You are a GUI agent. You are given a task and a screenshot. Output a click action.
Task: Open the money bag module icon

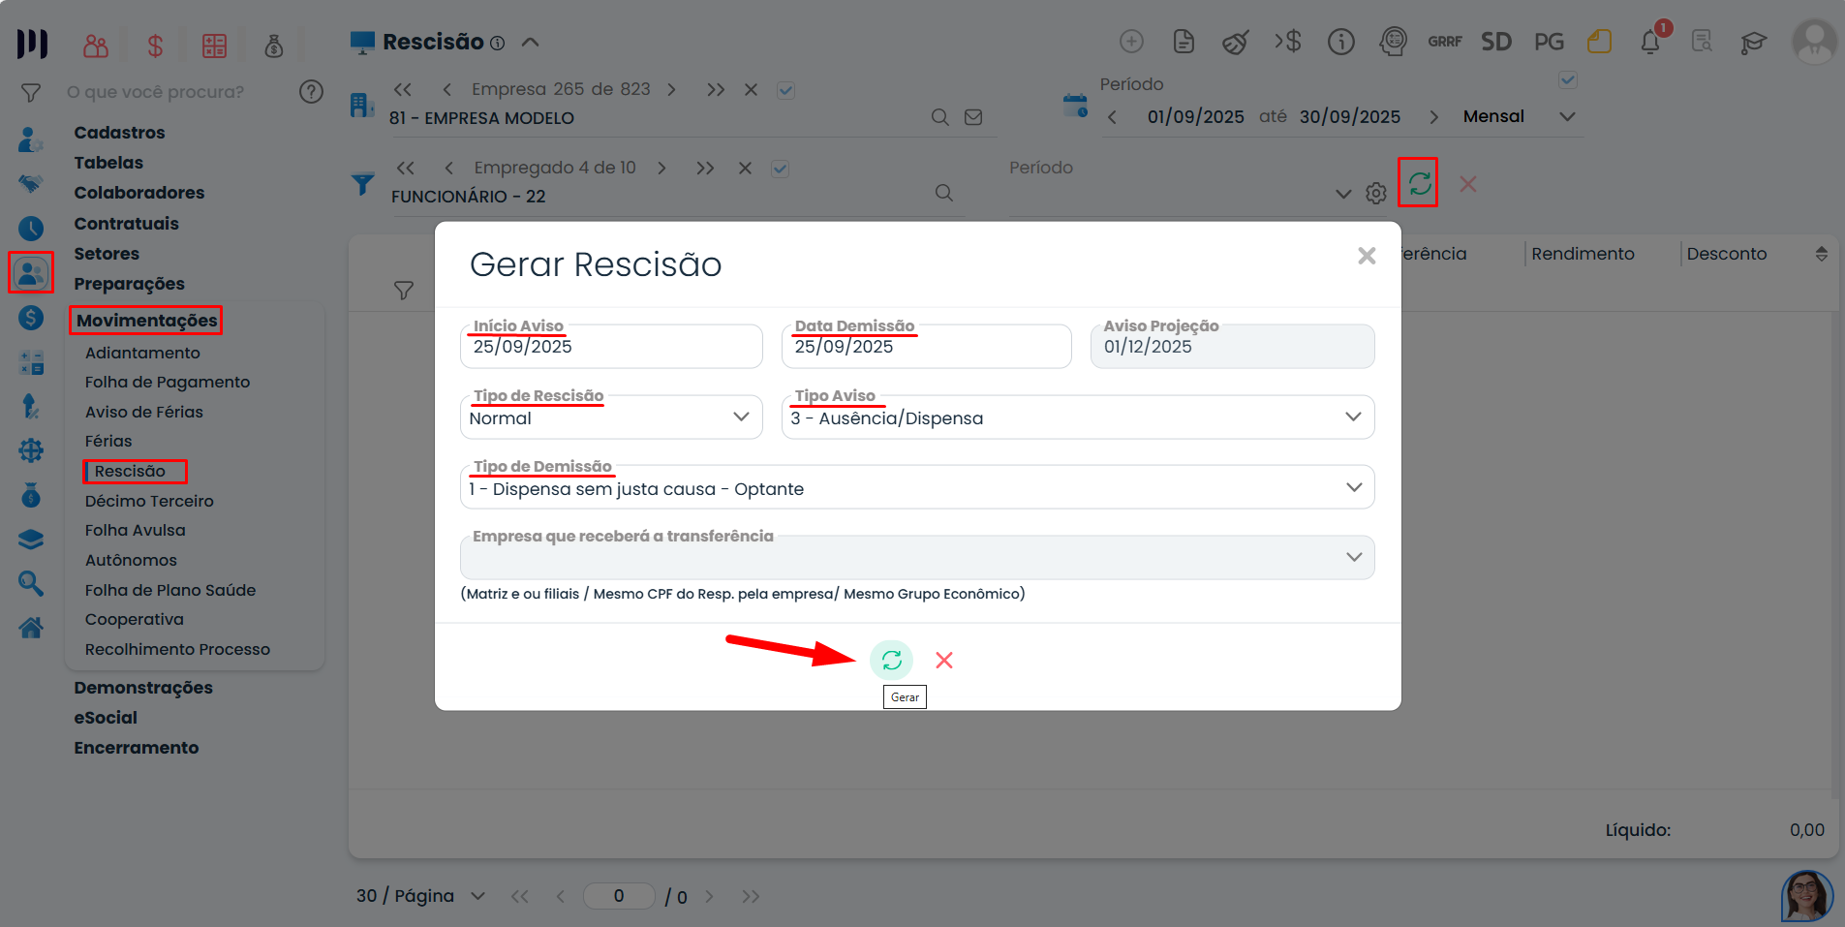(x=274, y=46)
